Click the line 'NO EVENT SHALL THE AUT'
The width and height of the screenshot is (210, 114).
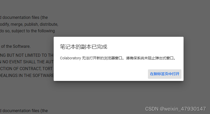pos(27,62)
